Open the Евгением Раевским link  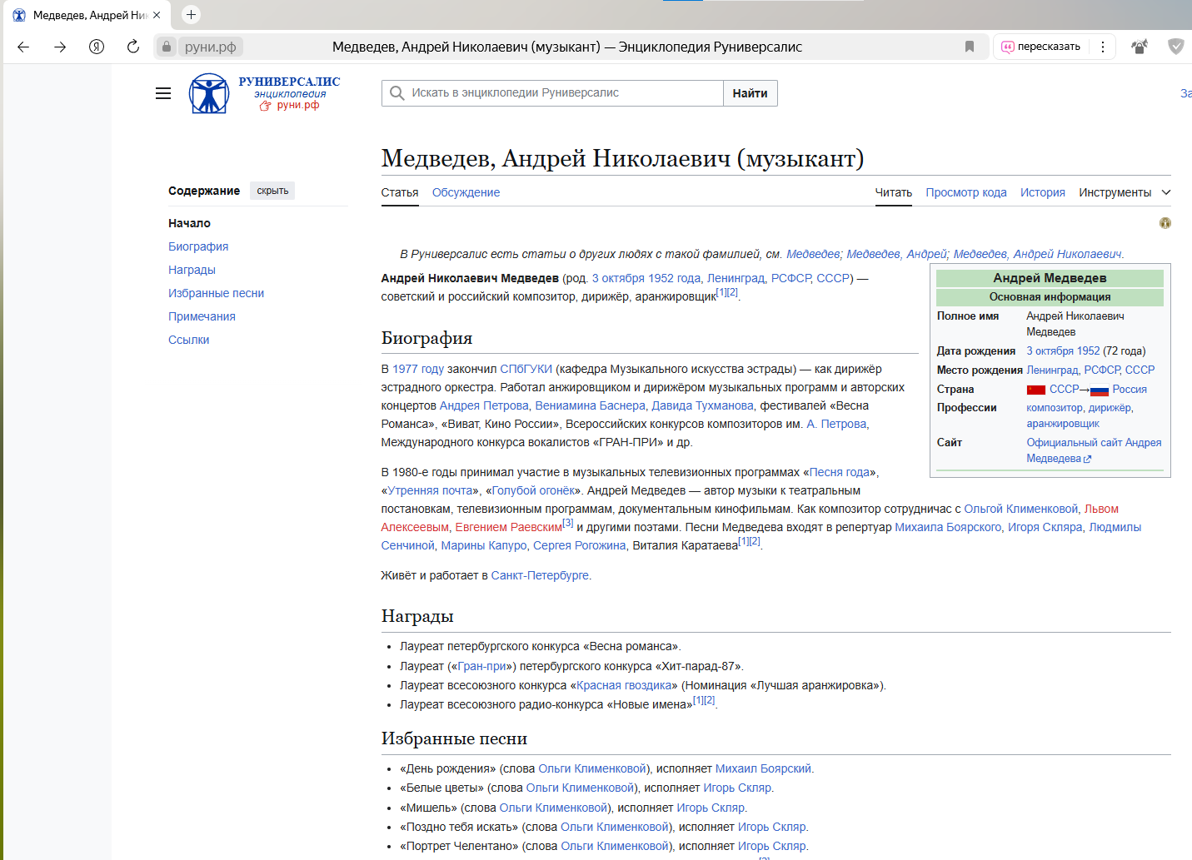(x=509, y=527)
